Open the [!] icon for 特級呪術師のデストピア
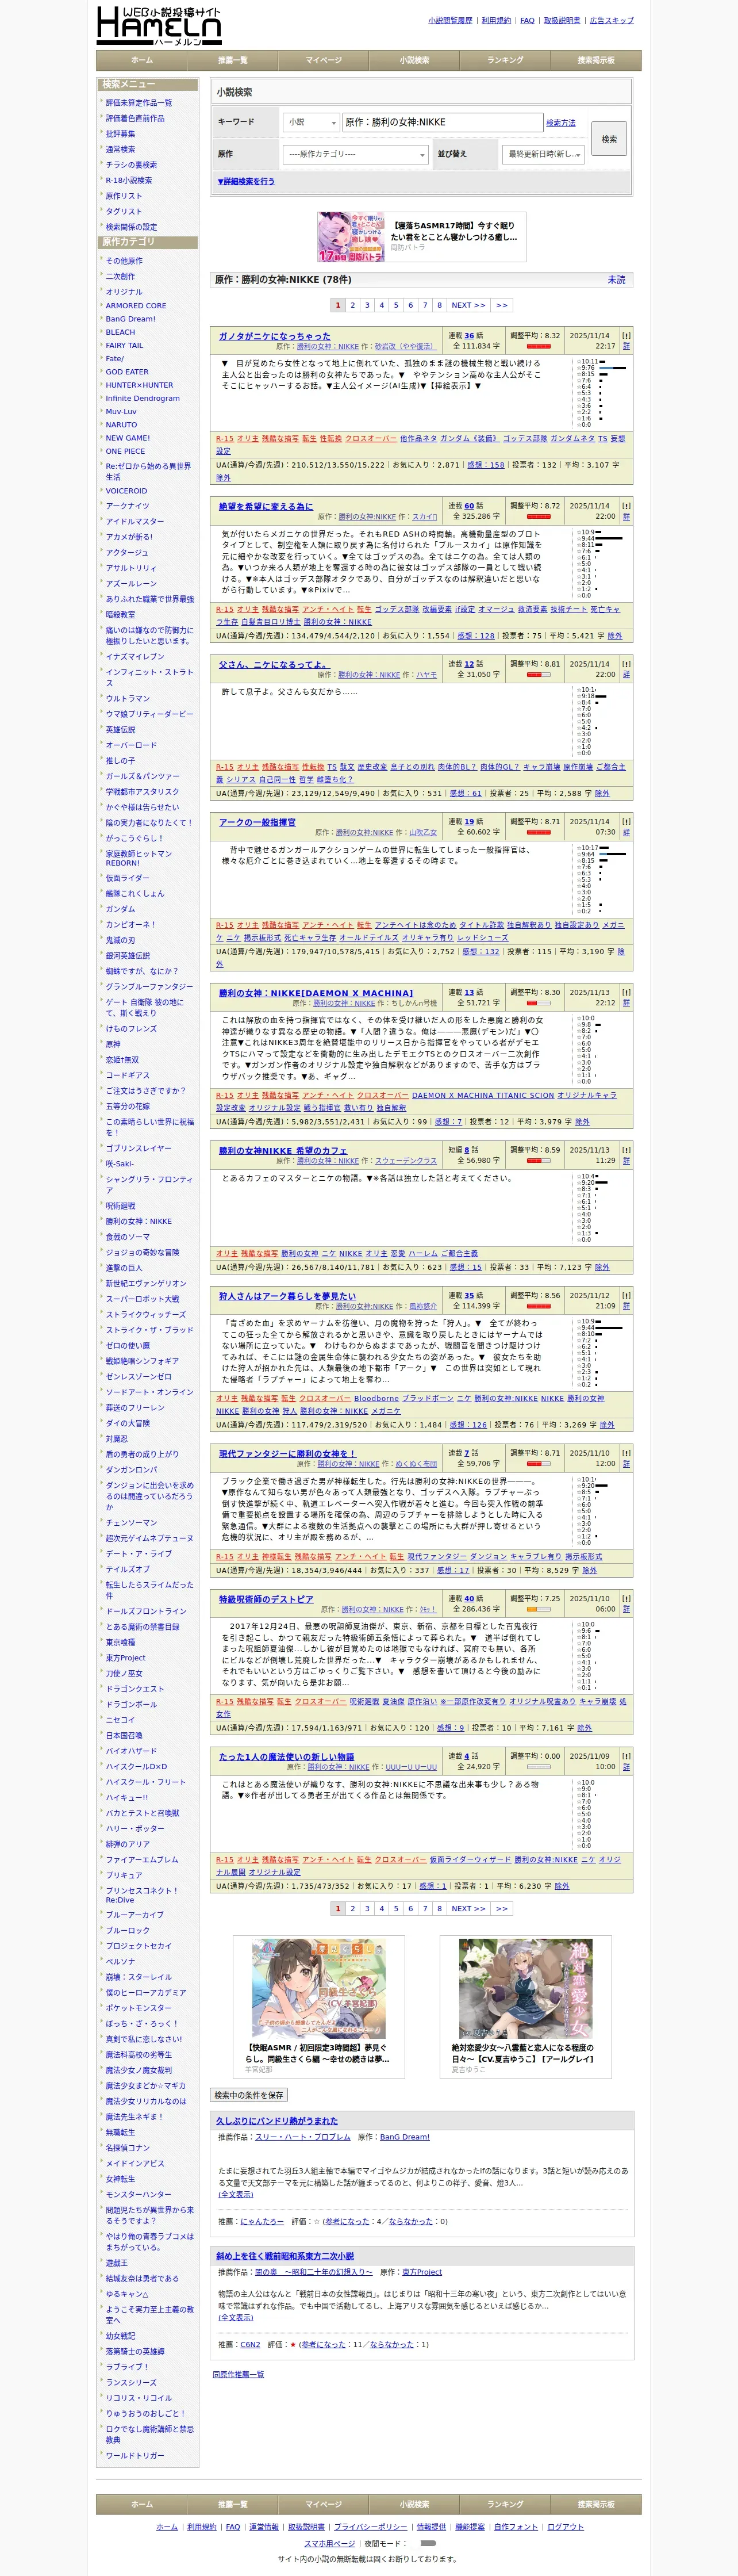The image size is (738, 2576). (x=626, y=1599)
